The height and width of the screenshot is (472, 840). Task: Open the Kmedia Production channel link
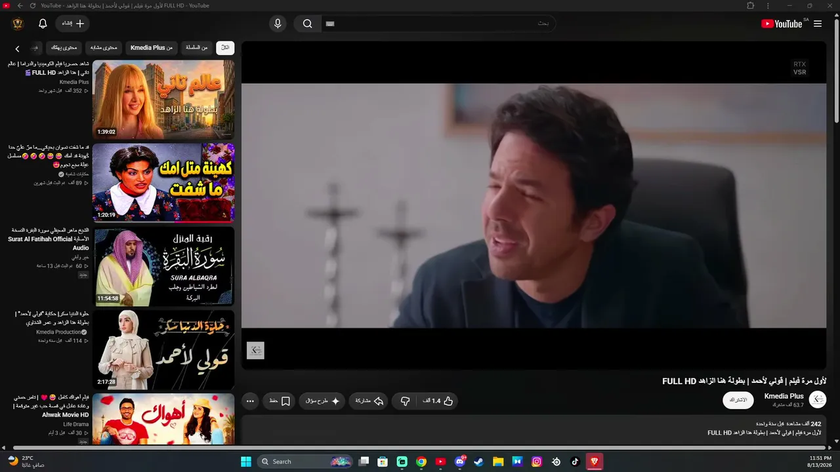pos(58,332)
